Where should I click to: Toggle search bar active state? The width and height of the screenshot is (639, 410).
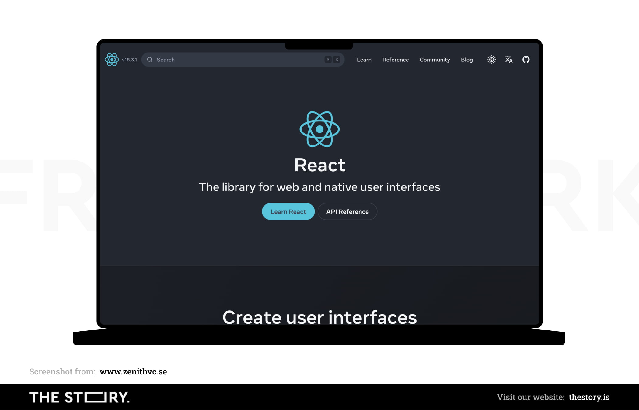click(x=242, y=60)
